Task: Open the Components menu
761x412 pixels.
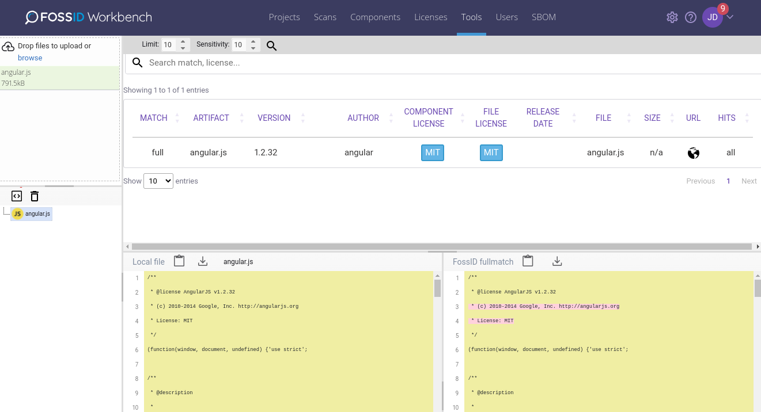Action: point(375,17)
